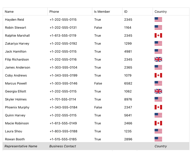192x165 pixels.
Task: Click phone number +1-701-555-0114
Action: coord(63,99)
